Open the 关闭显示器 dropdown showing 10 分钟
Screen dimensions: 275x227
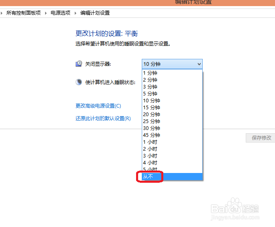[172, 64]
